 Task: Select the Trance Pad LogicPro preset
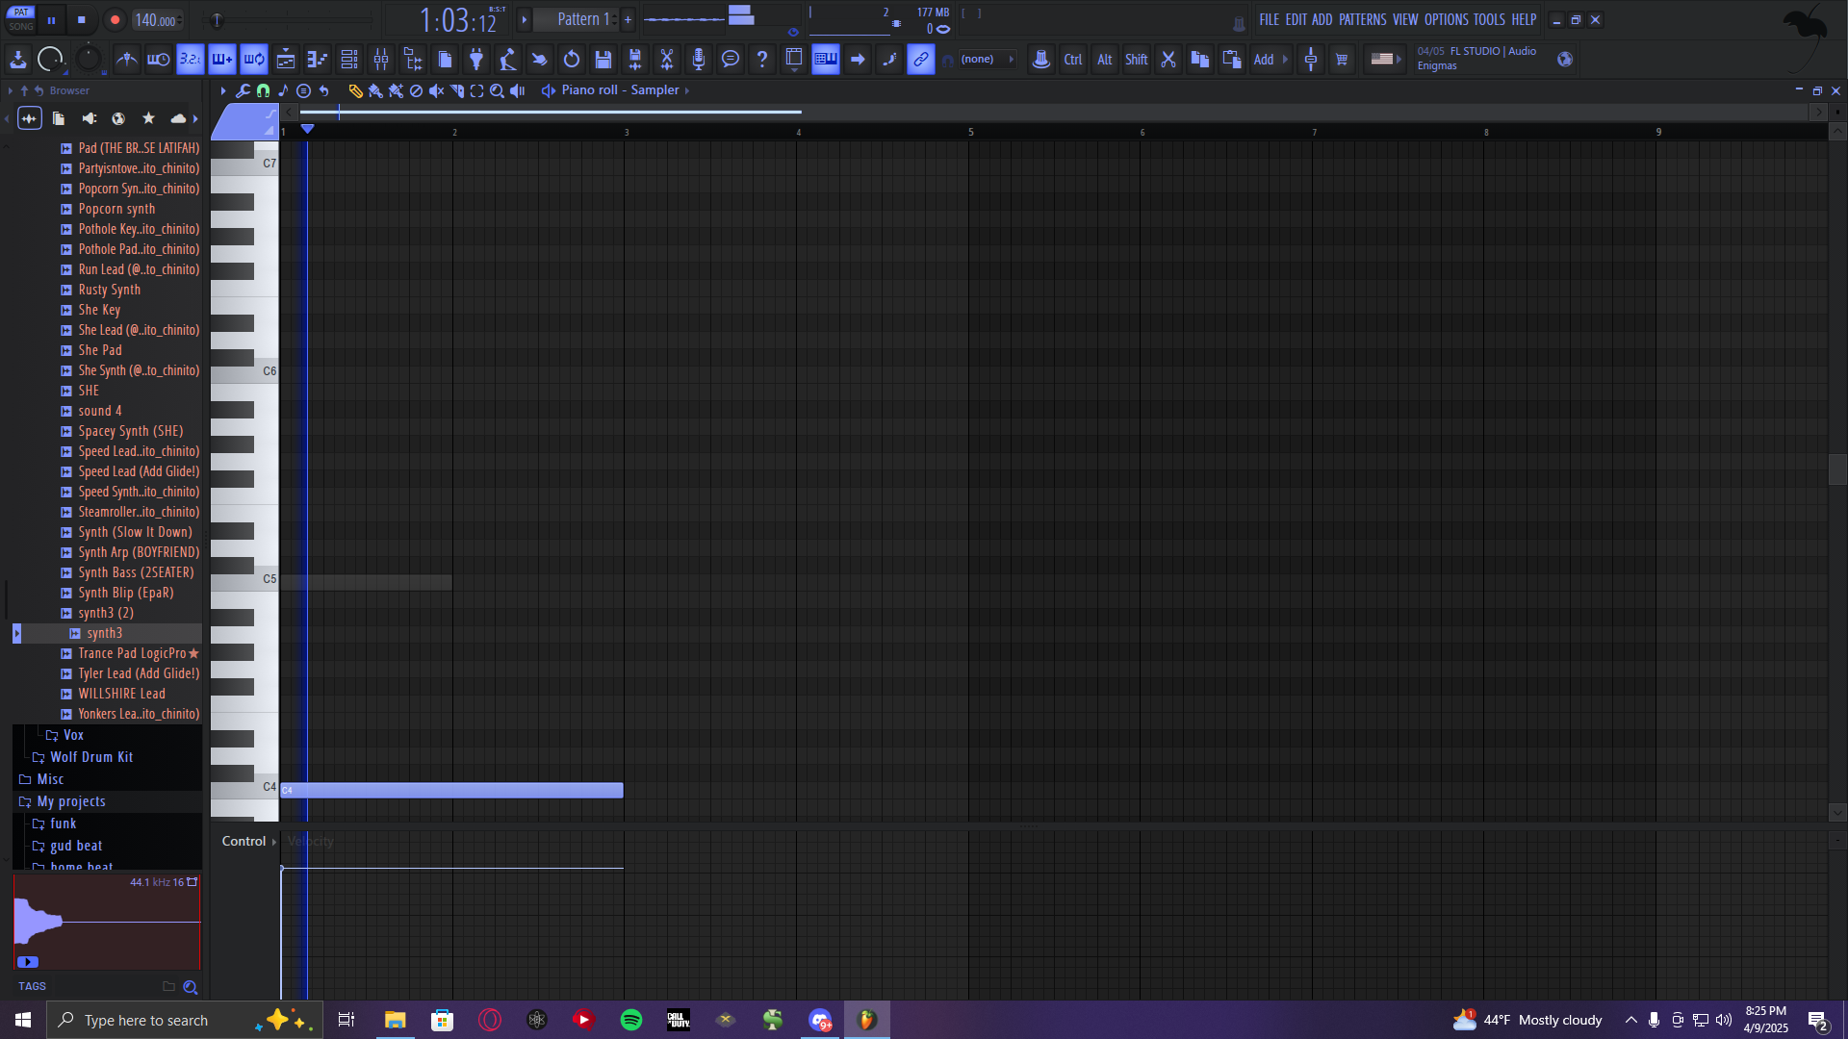132,653
